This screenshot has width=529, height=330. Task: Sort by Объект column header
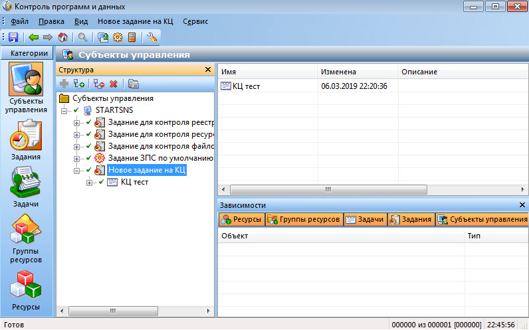(341, 236)
